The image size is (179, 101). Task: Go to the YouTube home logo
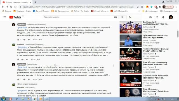[x=15, y=17]
